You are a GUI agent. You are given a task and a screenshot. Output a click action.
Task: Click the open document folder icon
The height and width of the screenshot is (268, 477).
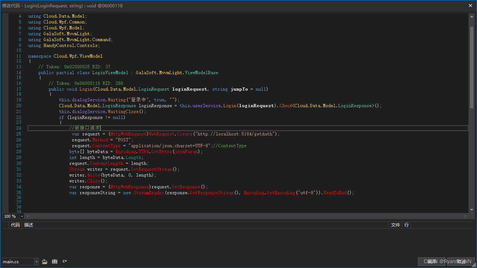point(44,261)
